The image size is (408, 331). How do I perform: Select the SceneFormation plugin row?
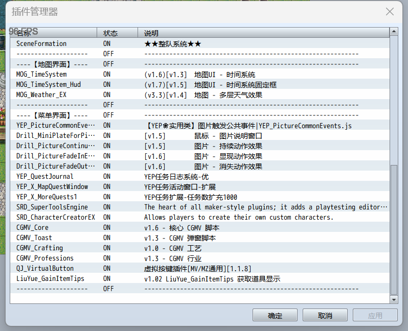200,43
